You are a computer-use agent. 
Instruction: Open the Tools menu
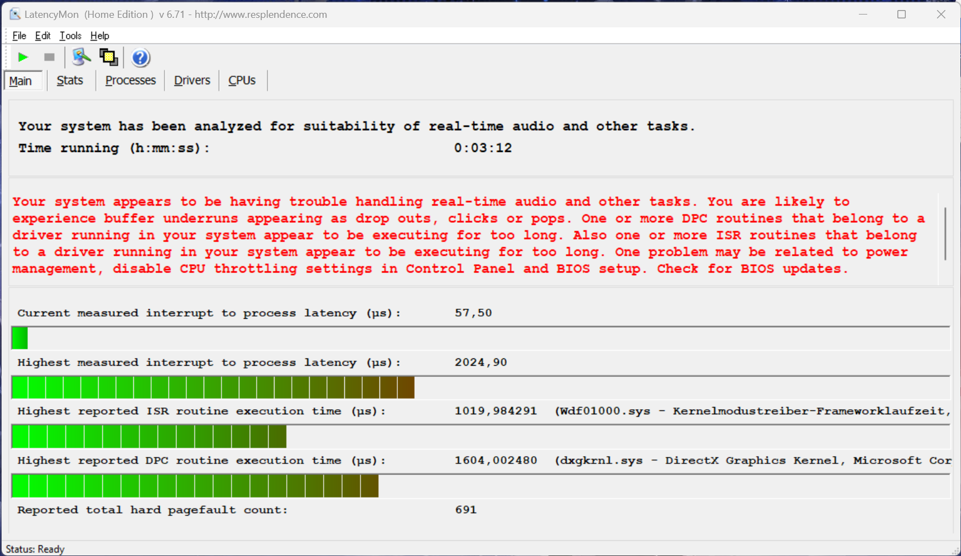70,36
